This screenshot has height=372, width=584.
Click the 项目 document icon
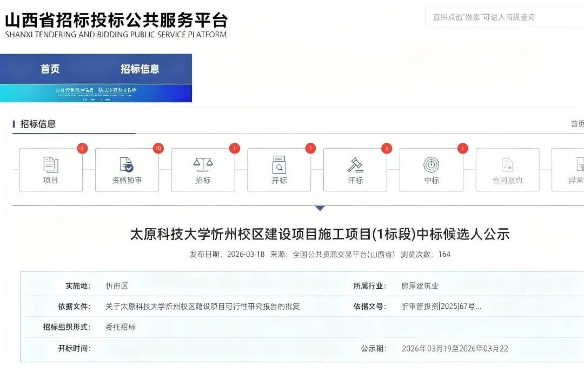51,164
